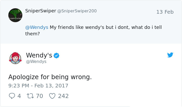The image size is (182, 107).
Task: Click the blue verified badge beside Wendy's
Action: [x=56, y=55]
